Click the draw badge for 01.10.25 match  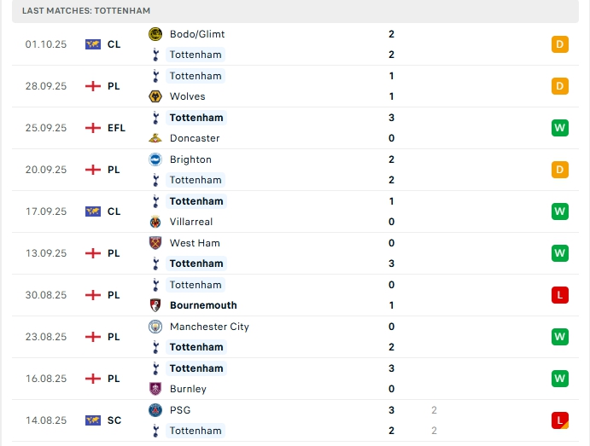(x=560, y=44)
